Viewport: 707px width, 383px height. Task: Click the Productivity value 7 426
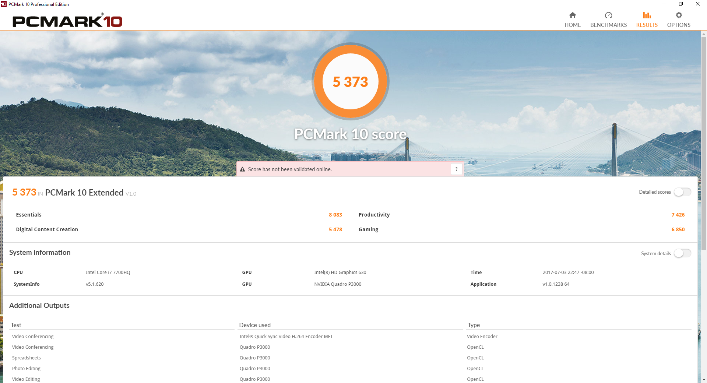tap(678, 215)
